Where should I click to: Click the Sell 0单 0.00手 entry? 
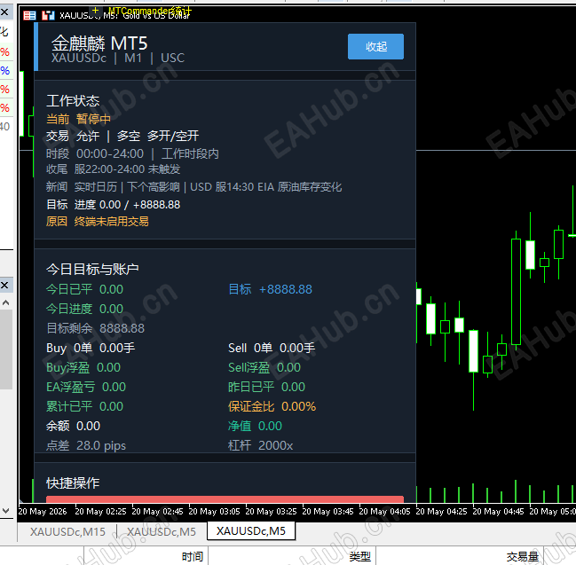tap(272, 348)
